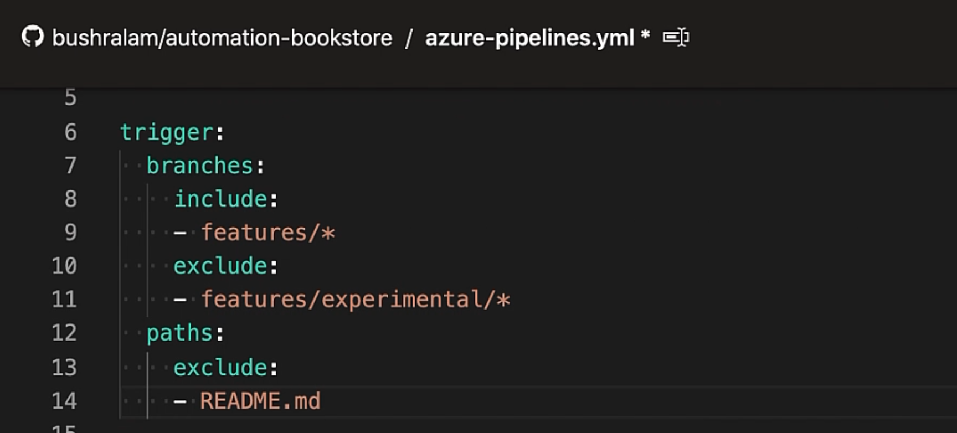Place cursor on the trigger keyword
The height and width of the screenshot is (433, 957).
point(167,132)
